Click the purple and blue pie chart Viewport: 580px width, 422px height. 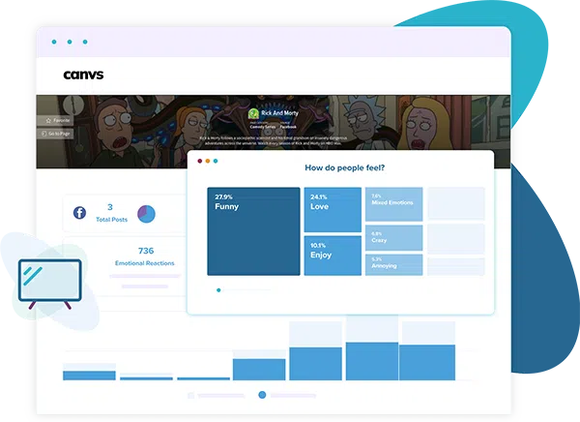[x=147, y=214]
